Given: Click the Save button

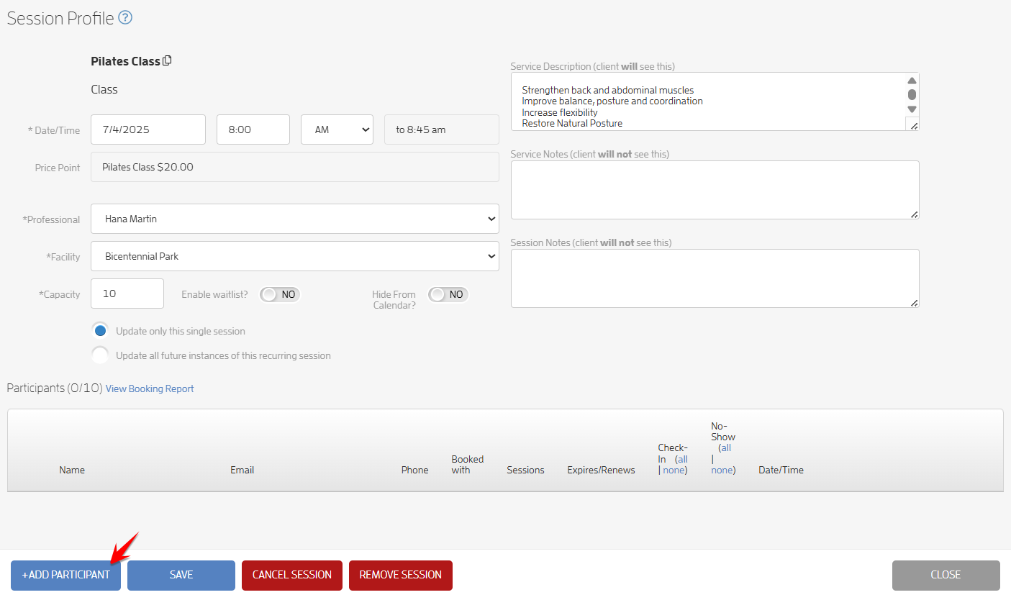Looking at the screenshot, I should point(181,576).
